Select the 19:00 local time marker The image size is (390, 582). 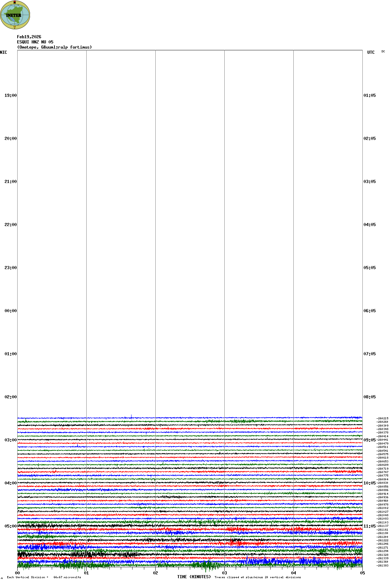(10, 95)
